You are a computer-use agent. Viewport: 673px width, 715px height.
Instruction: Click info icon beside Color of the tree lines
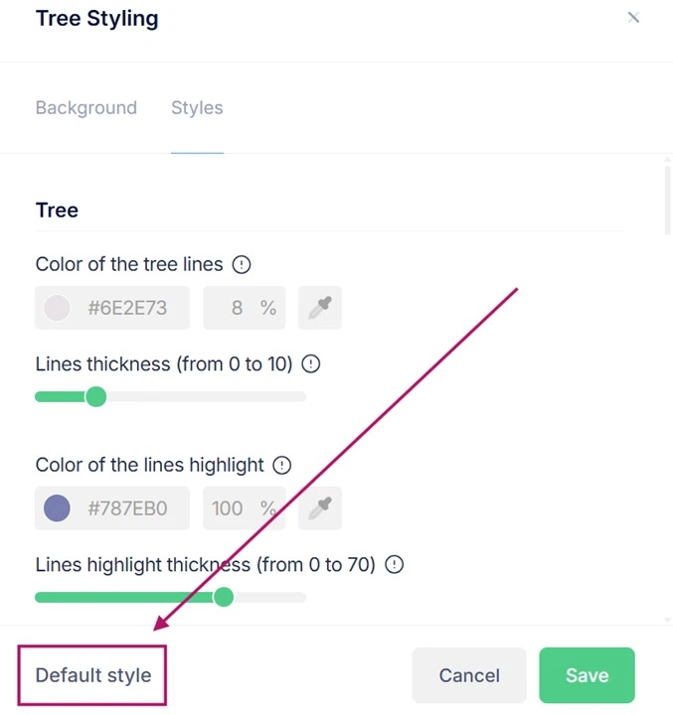(242, 265)
